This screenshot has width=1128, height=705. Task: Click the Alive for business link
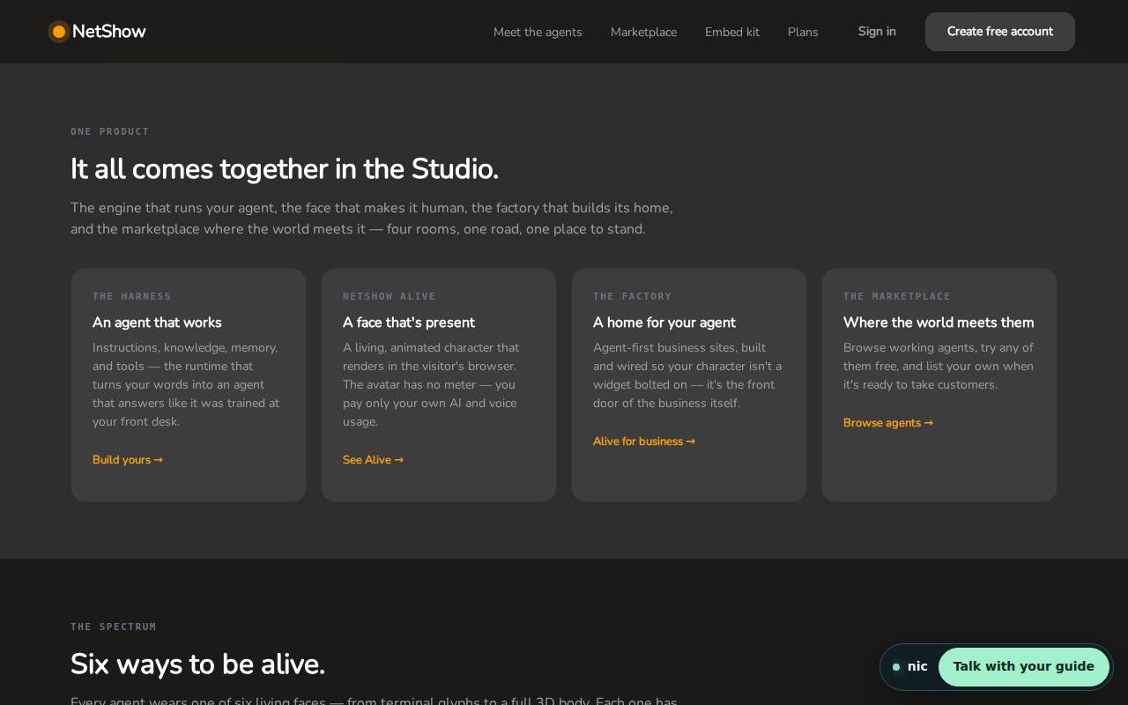[x=644, y=442]
